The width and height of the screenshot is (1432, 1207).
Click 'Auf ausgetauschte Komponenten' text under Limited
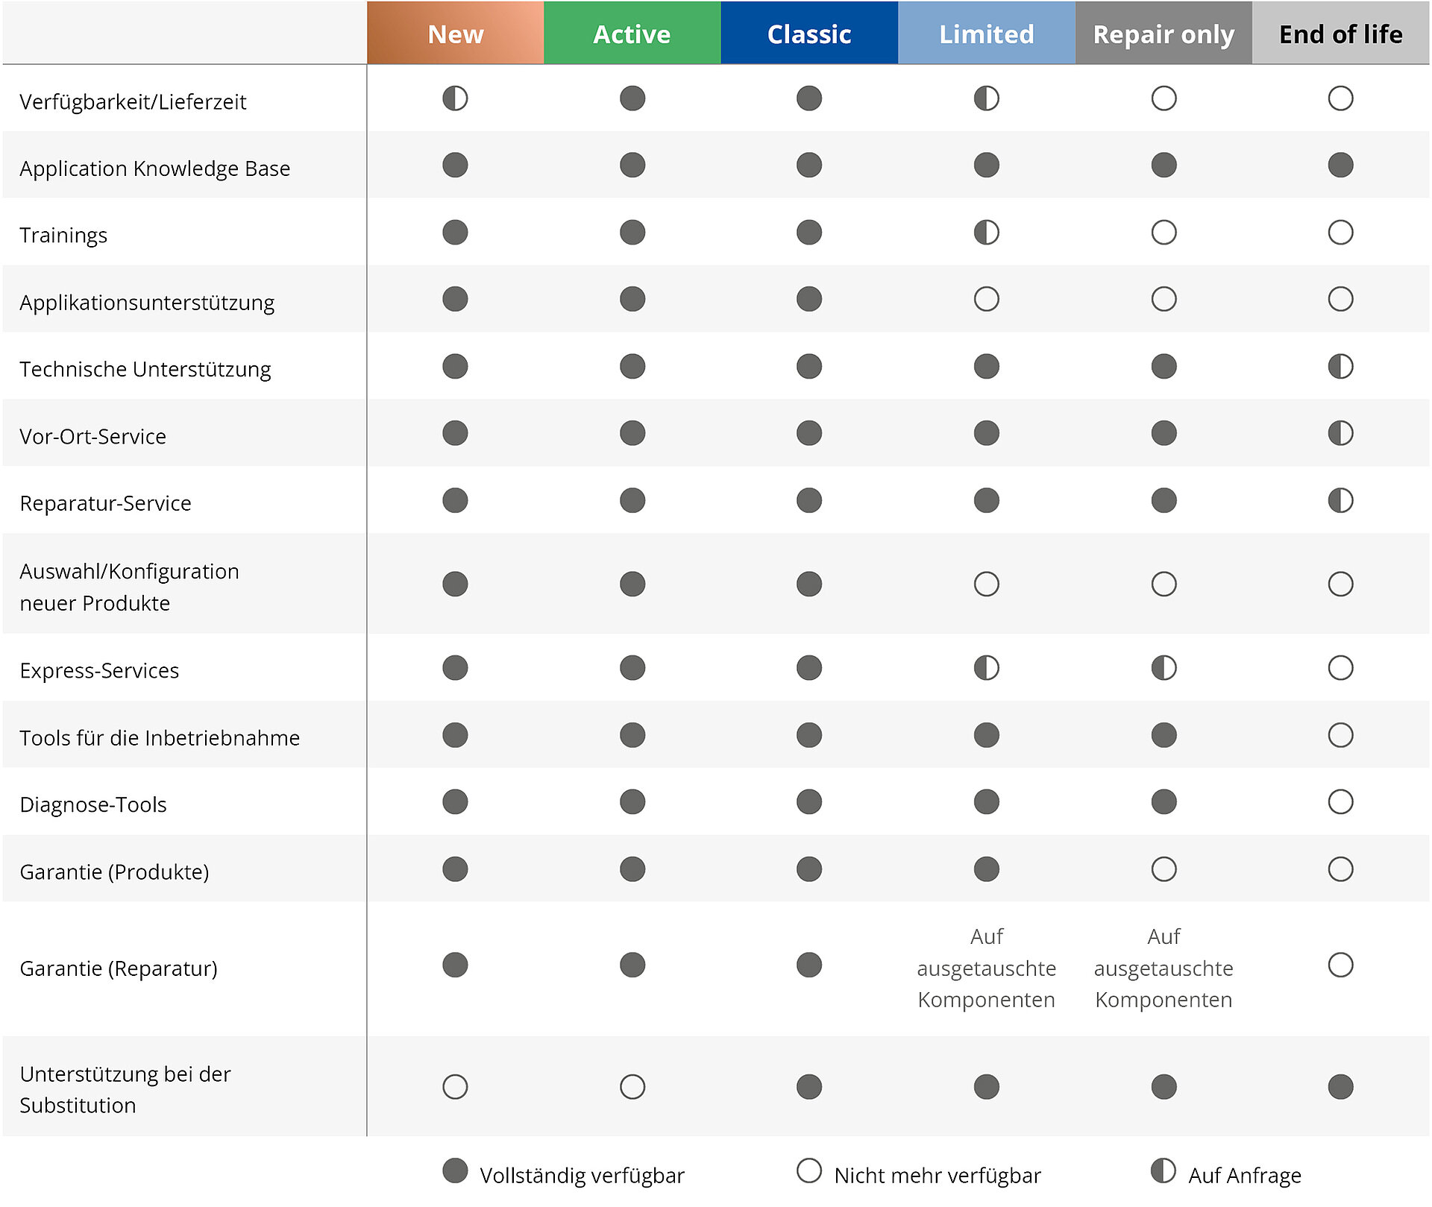pos(986,968)
